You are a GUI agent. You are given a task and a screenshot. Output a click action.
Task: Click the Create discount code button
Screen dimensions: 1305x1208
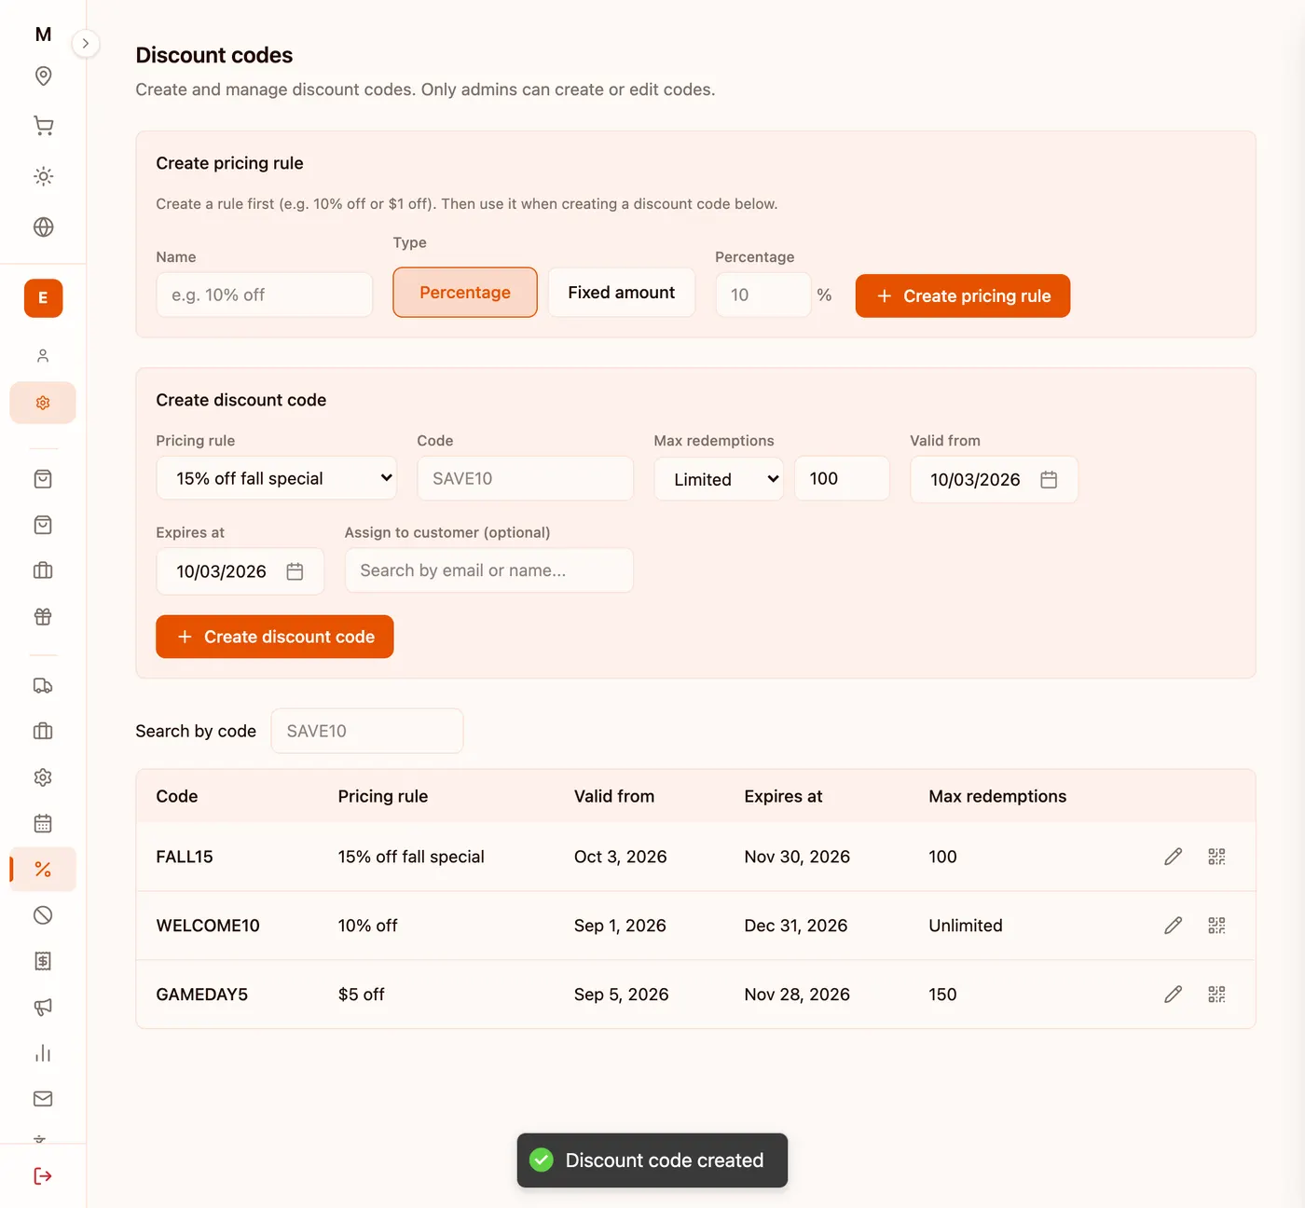point(275,637)
